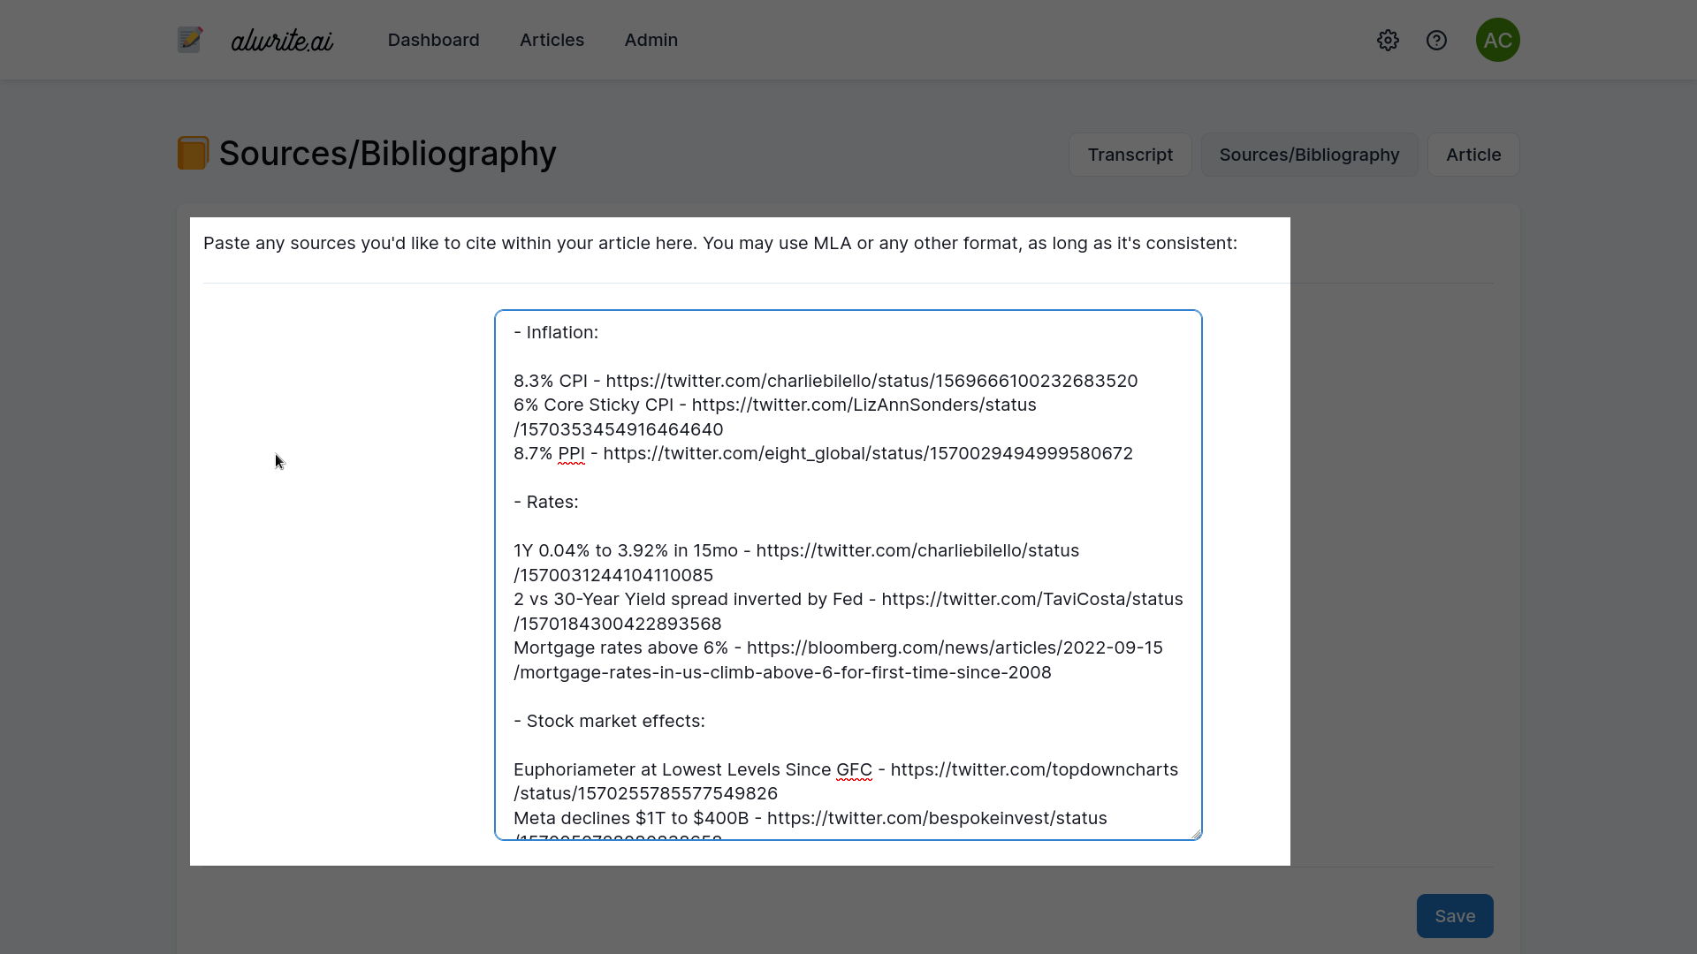Screen dimensions: 1697x954
Task: Click the AC profile avatar
Action: click(x=1498, y=40)
